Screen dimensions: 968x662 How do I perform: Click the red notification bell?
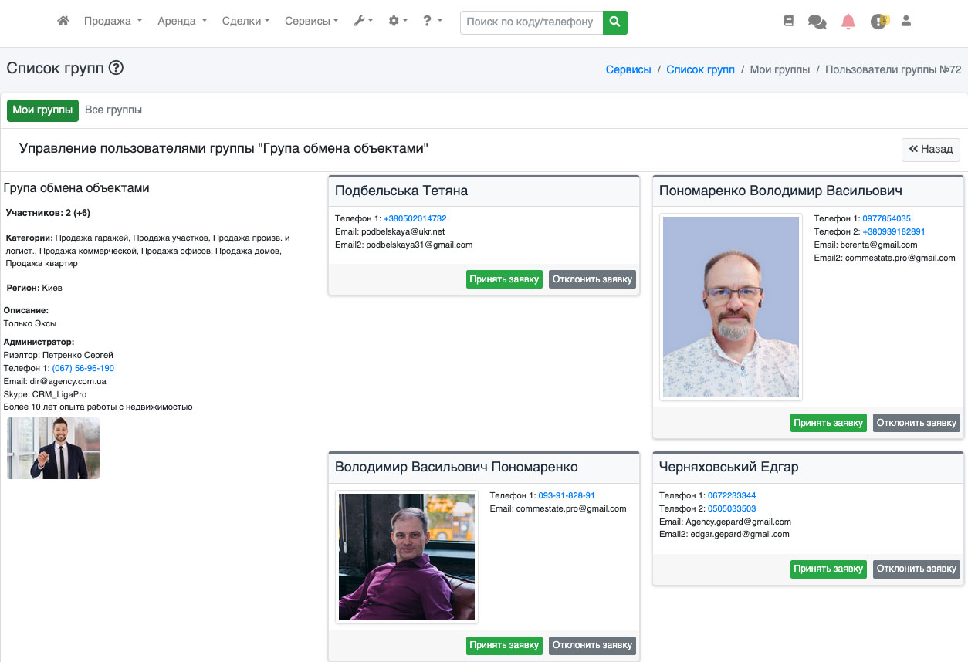coord(848,22)
